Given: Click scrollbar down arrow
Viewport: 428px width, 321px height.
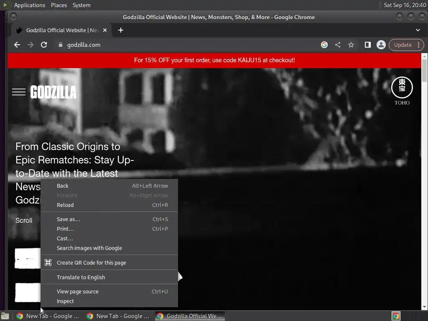Looking at the screenshot, I should 424,307.
